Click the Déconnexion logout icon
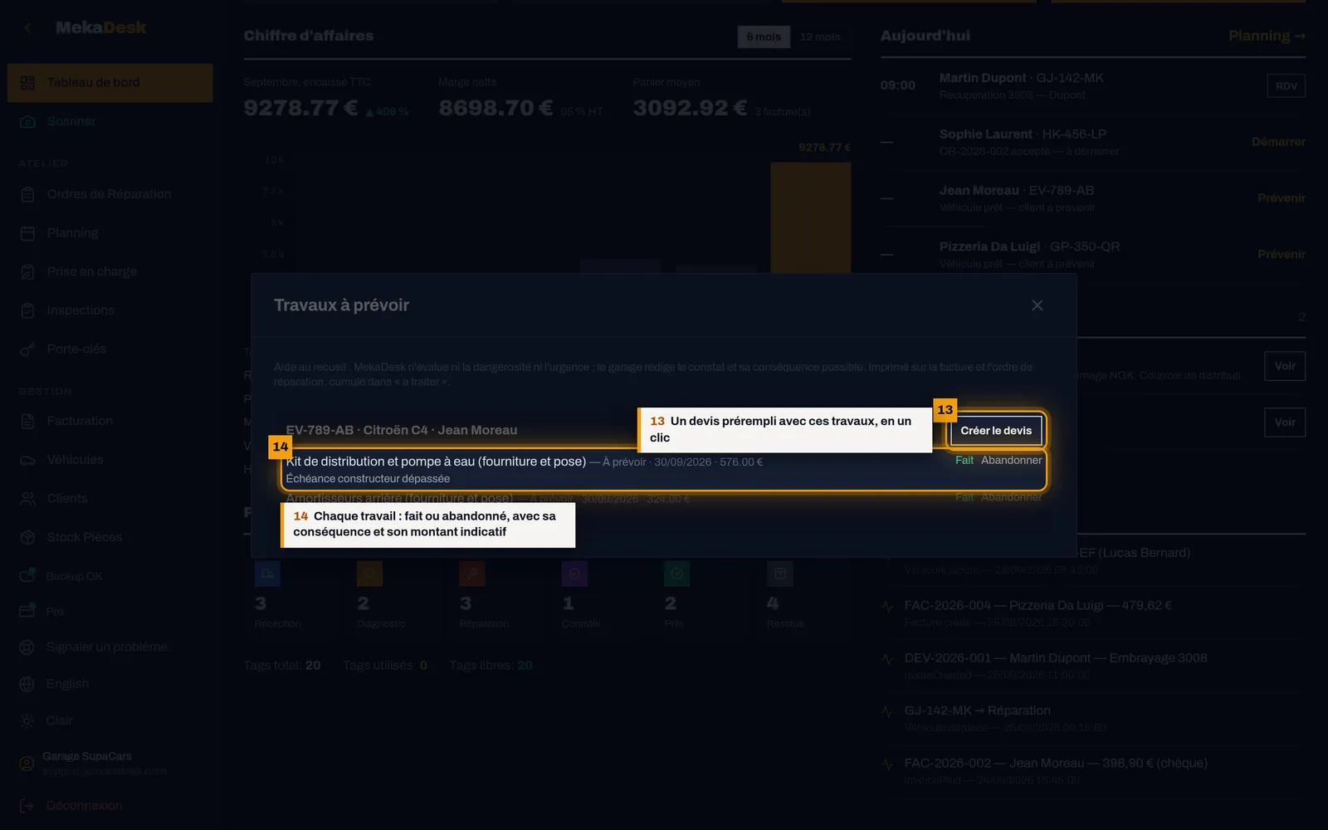The height and width of the screenshot is (830, 1328). [27, 806]
